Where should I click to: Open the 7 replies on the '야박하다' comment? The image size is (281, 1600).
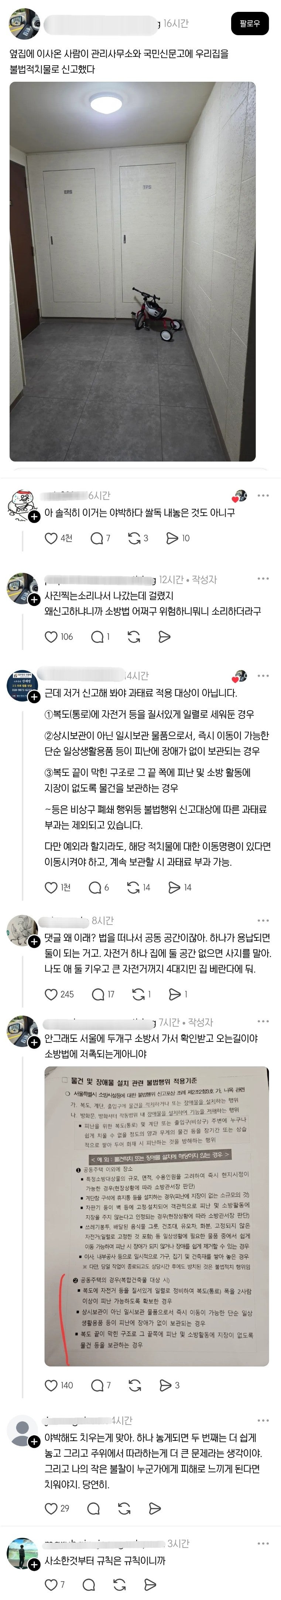click(x=100, y=539)
